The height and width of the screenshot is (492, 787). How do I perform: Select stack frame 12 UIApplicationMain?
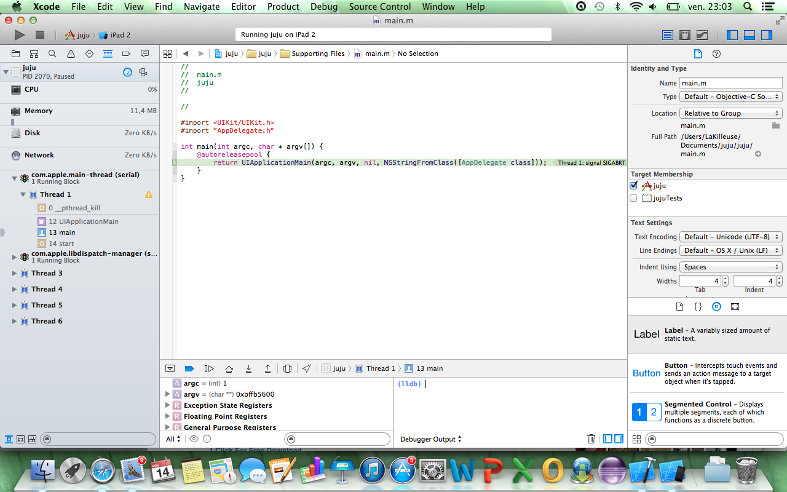(x=84, y=221)
